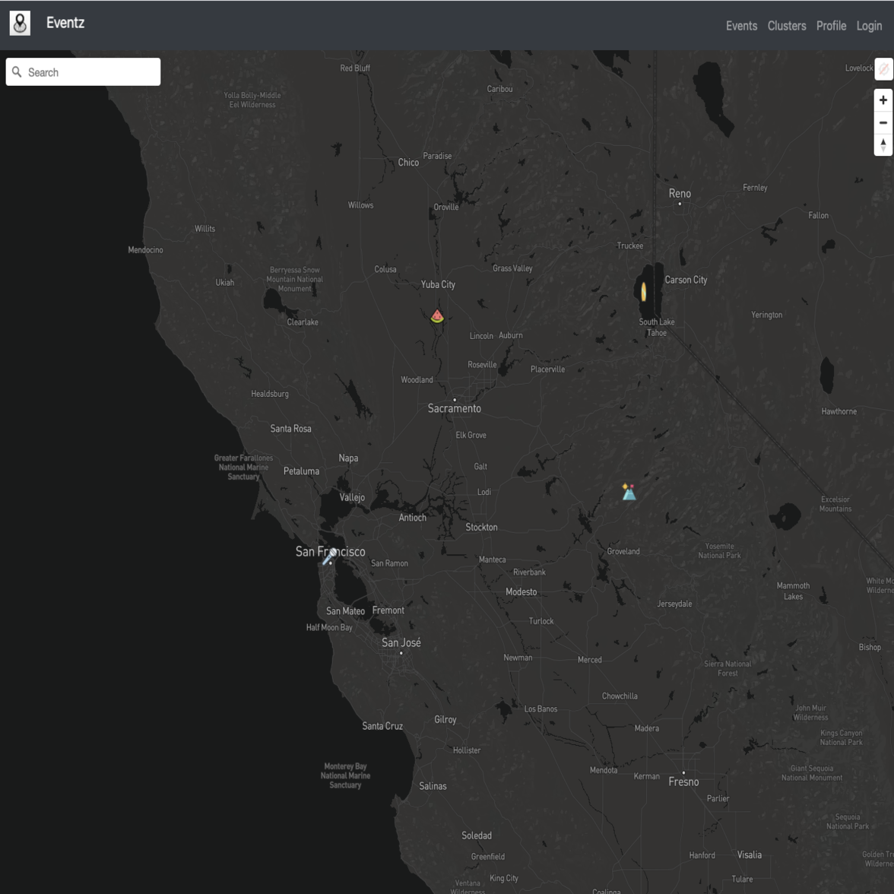Click the magnifying glass search icon
This screenshot has width=894, height=894.
17,72
